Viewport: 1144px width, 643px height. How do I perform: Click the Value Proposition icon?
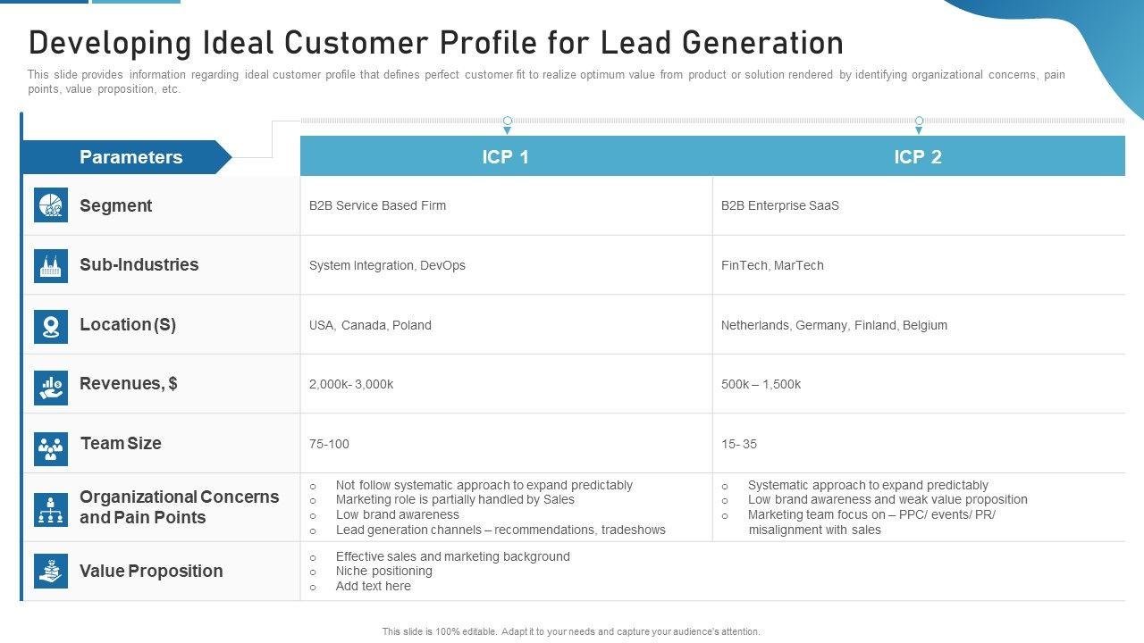tap(51, 571)
